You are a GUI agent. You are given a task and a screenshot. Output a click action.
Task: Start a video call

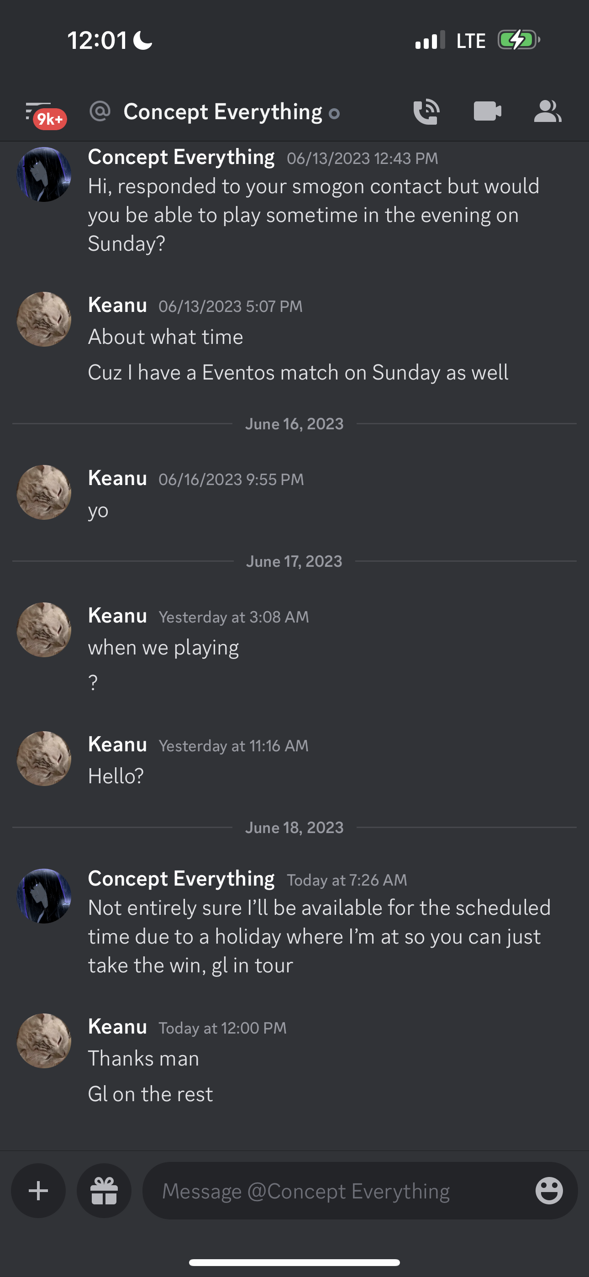point(487,111)
